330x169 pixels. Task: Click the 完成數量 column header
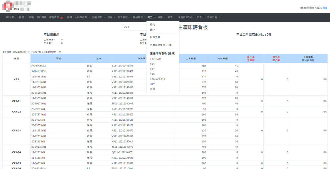point(223,58)
